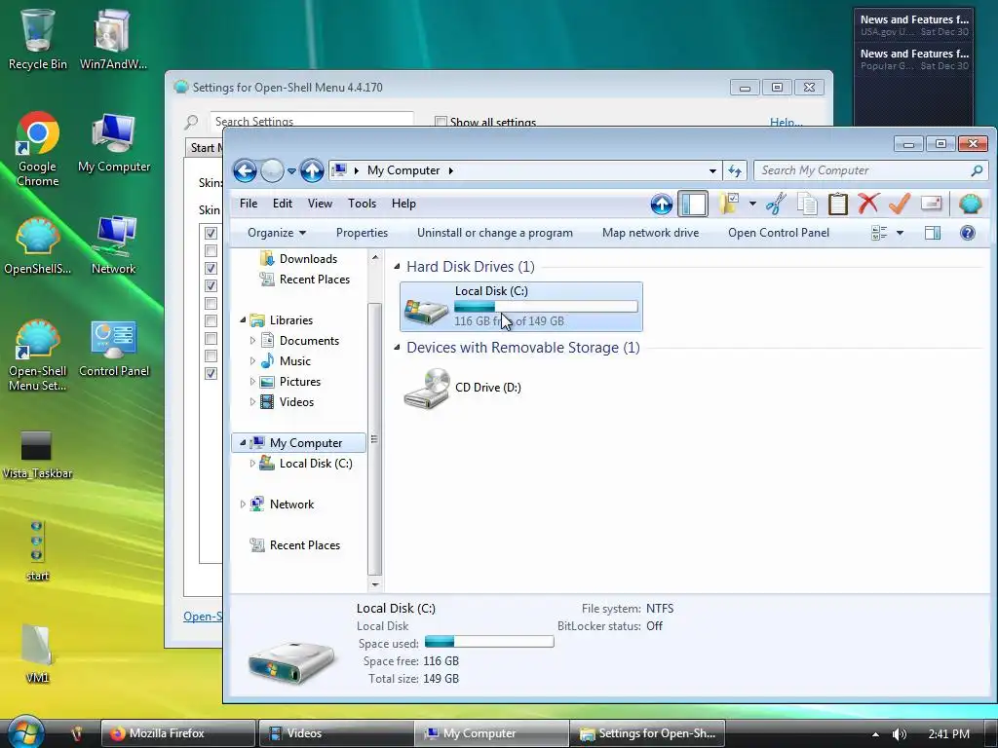The width and height of the screenshot is (998, 748).
Task: Open Classic Explorer settings shell icon
Action: (971, 204)
